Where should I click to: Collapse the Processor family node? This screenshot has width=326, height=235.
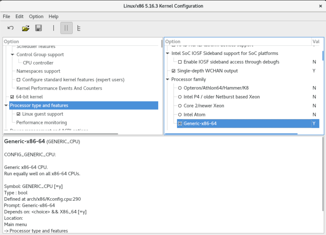(x=167, y=80)
